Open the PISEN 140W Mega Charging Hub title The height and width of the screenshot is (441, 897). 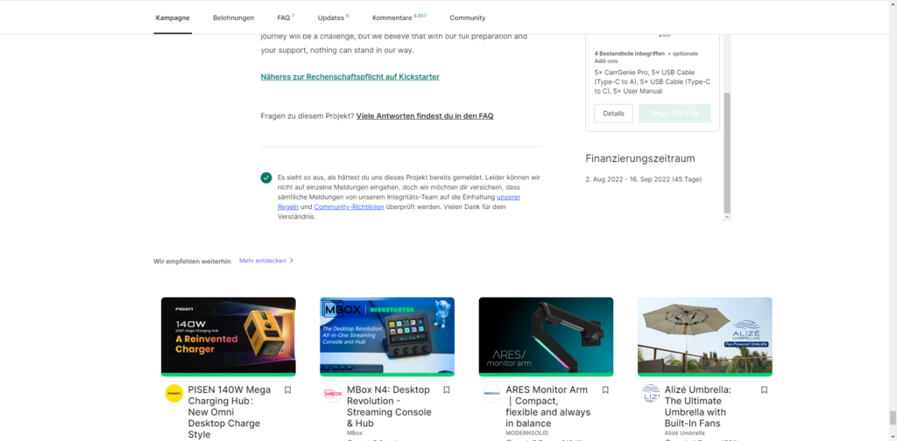point(230,412)
